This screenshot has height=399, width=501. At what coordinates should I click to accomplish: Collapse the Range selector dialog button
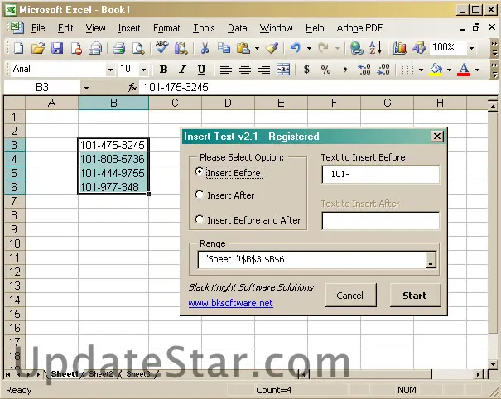coord(431,259)
